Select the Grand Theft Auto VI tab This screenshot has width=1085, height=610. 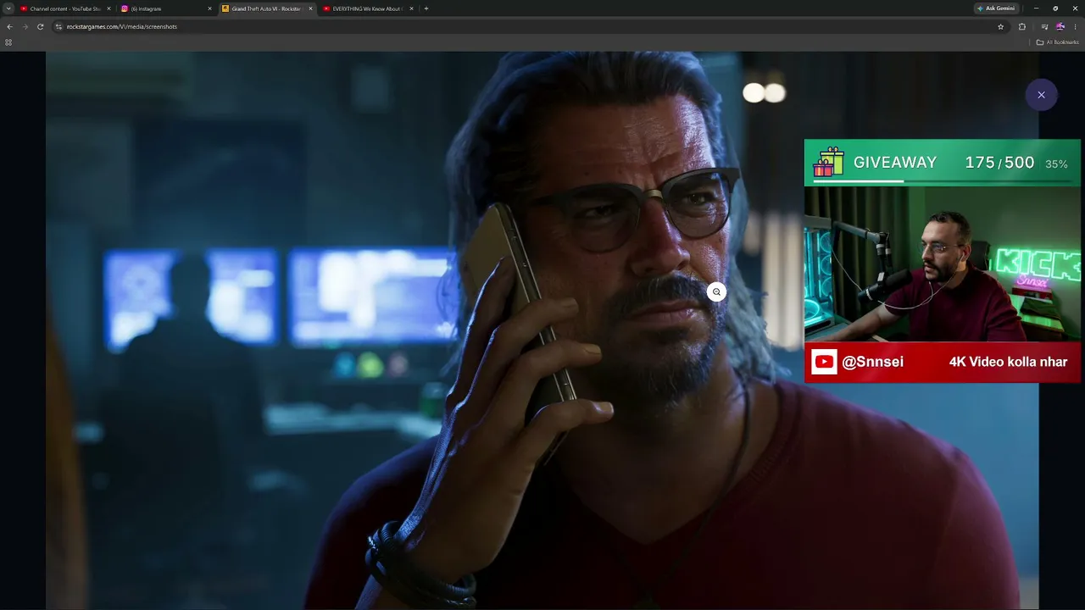266,8
